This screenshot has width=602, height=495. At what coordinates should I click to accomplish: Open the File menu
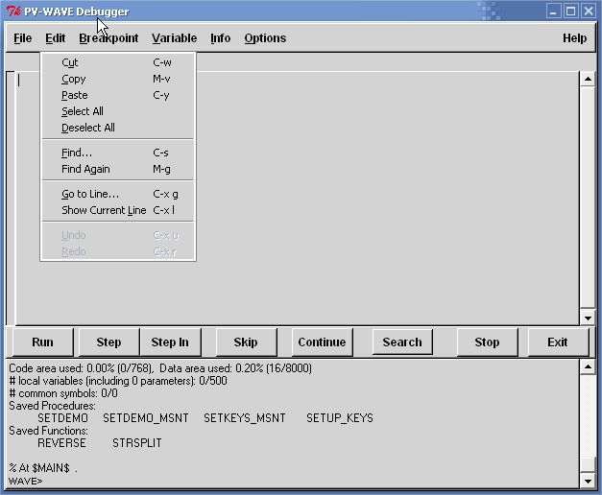pyautogui.click(x=23, y=38)
